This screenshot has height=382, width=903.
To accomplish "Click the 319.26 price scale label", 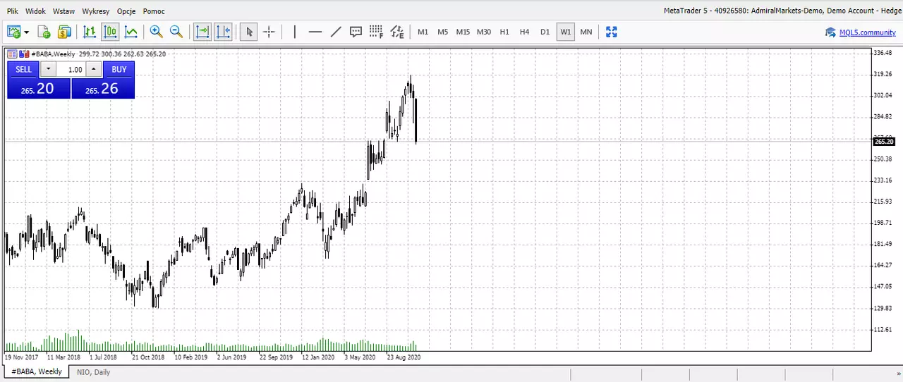I will (883, 74).
